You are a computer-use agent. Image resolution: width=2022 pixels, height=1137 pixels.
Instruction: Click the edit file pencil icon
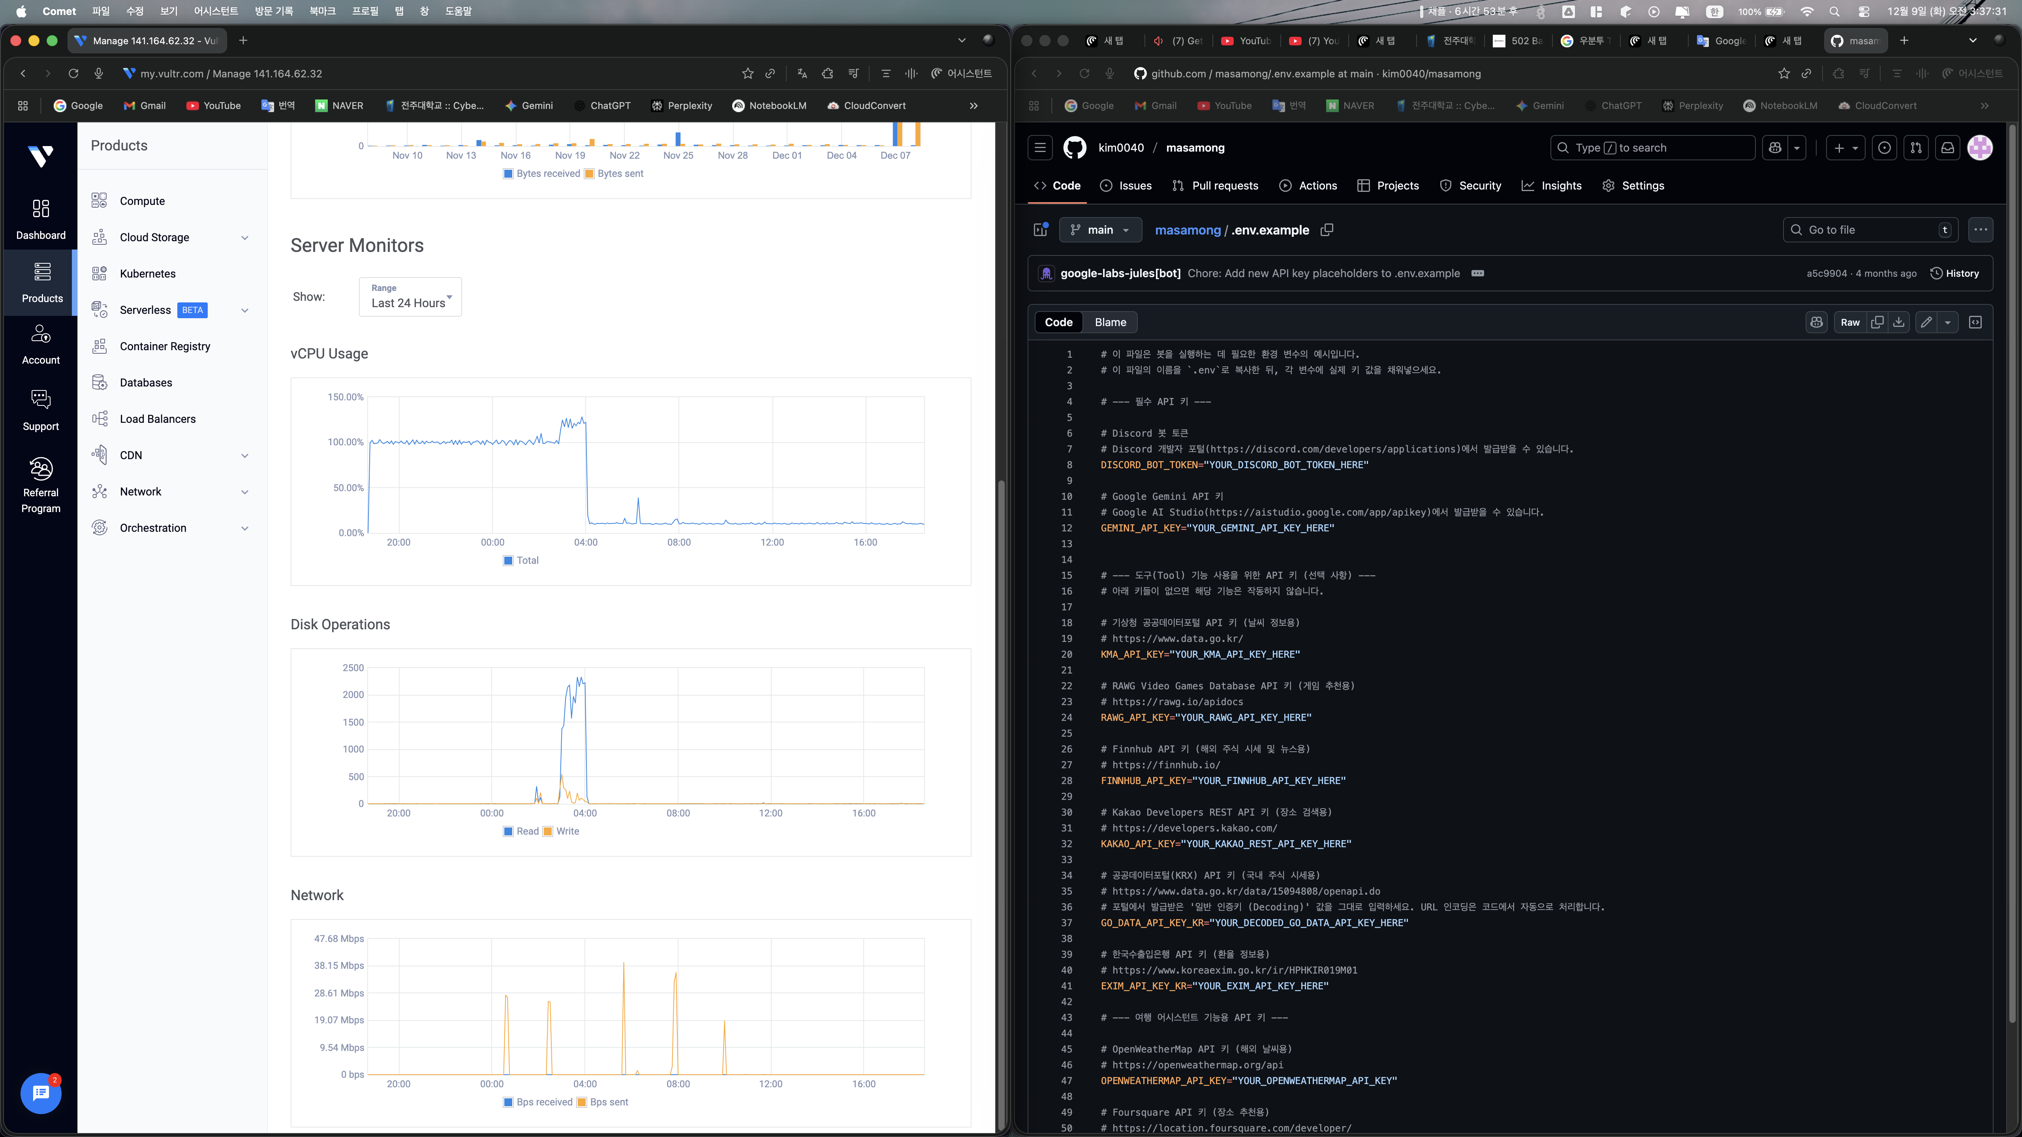click(1926, 323)
